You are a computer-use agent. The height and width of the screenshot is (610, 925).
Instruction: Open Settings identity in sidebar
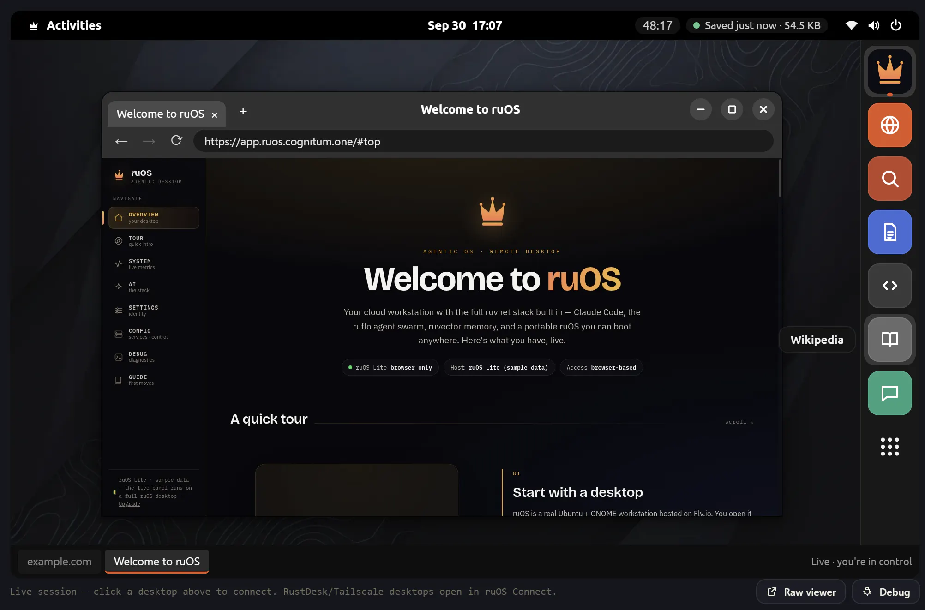click(154, 311)
